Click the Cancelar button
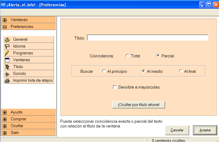This screenshot has height=142, width=219. tap(177, 130)
